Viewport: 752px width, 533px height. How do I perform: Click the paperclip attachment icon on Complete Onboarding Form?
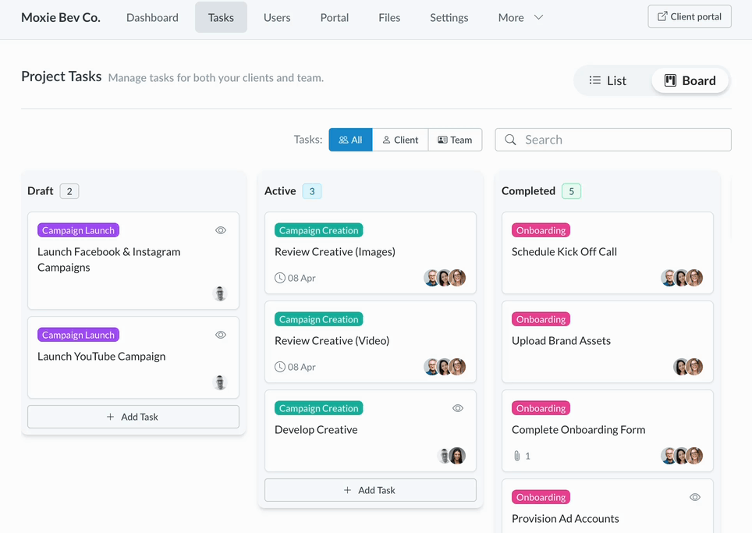pyautogui.click(x=516, y=456)
